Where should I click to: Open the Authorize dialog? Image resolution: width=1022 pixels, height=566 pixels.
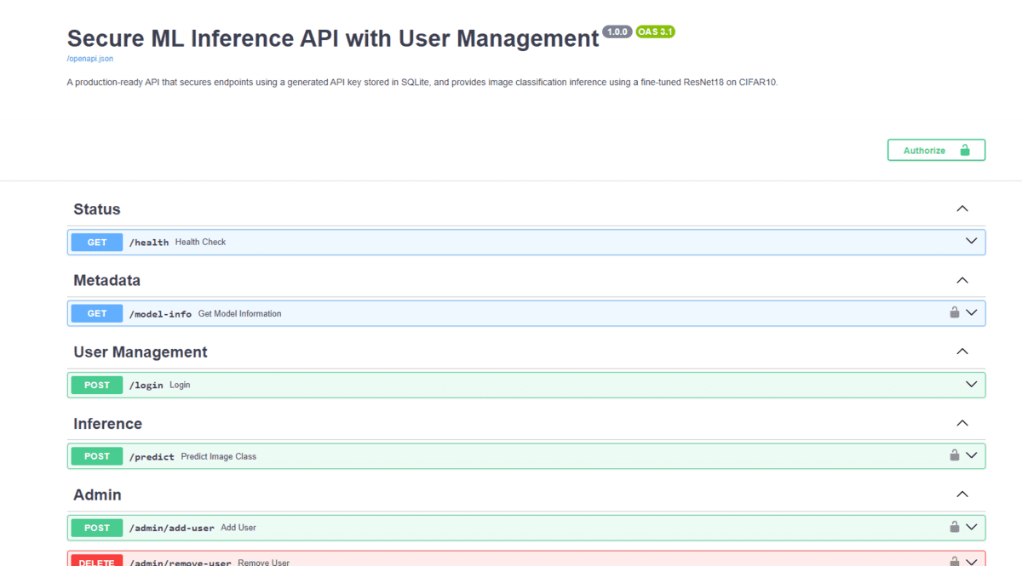[x=936, y=150]
